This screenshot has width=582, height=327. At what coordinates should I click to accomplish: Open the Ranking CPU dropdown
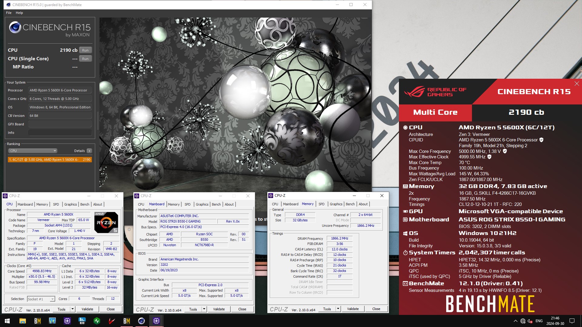(x=33, y=151)
